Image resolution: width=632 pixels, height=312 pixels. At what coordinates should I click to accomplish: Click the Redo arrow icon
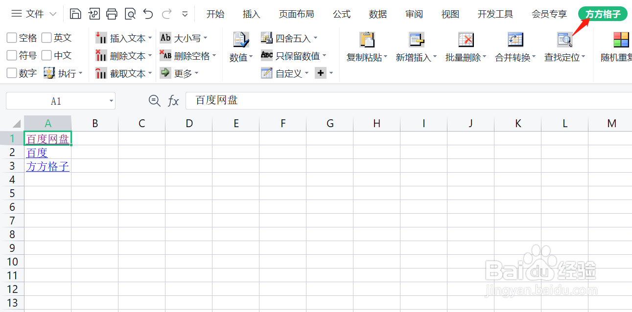166,14
